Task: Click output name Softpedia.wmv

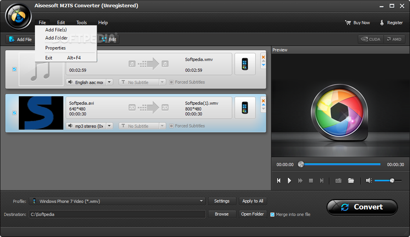Action: click(x=199, y=59)
